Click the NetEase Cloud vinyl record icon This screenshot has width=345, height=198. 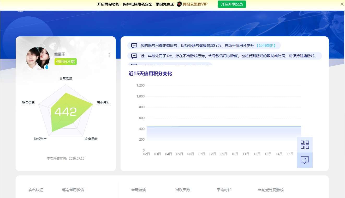(x=179, y=4)
